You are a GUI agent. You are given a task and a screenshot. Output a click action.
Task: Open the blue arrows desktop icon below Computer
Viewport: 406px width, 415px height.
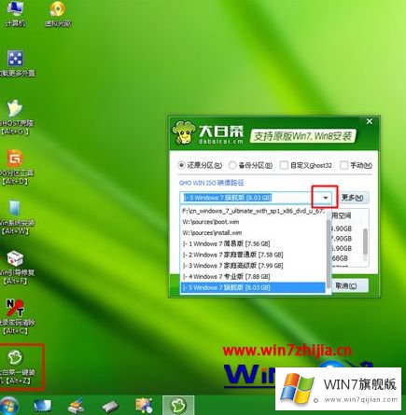pos(16,63)
